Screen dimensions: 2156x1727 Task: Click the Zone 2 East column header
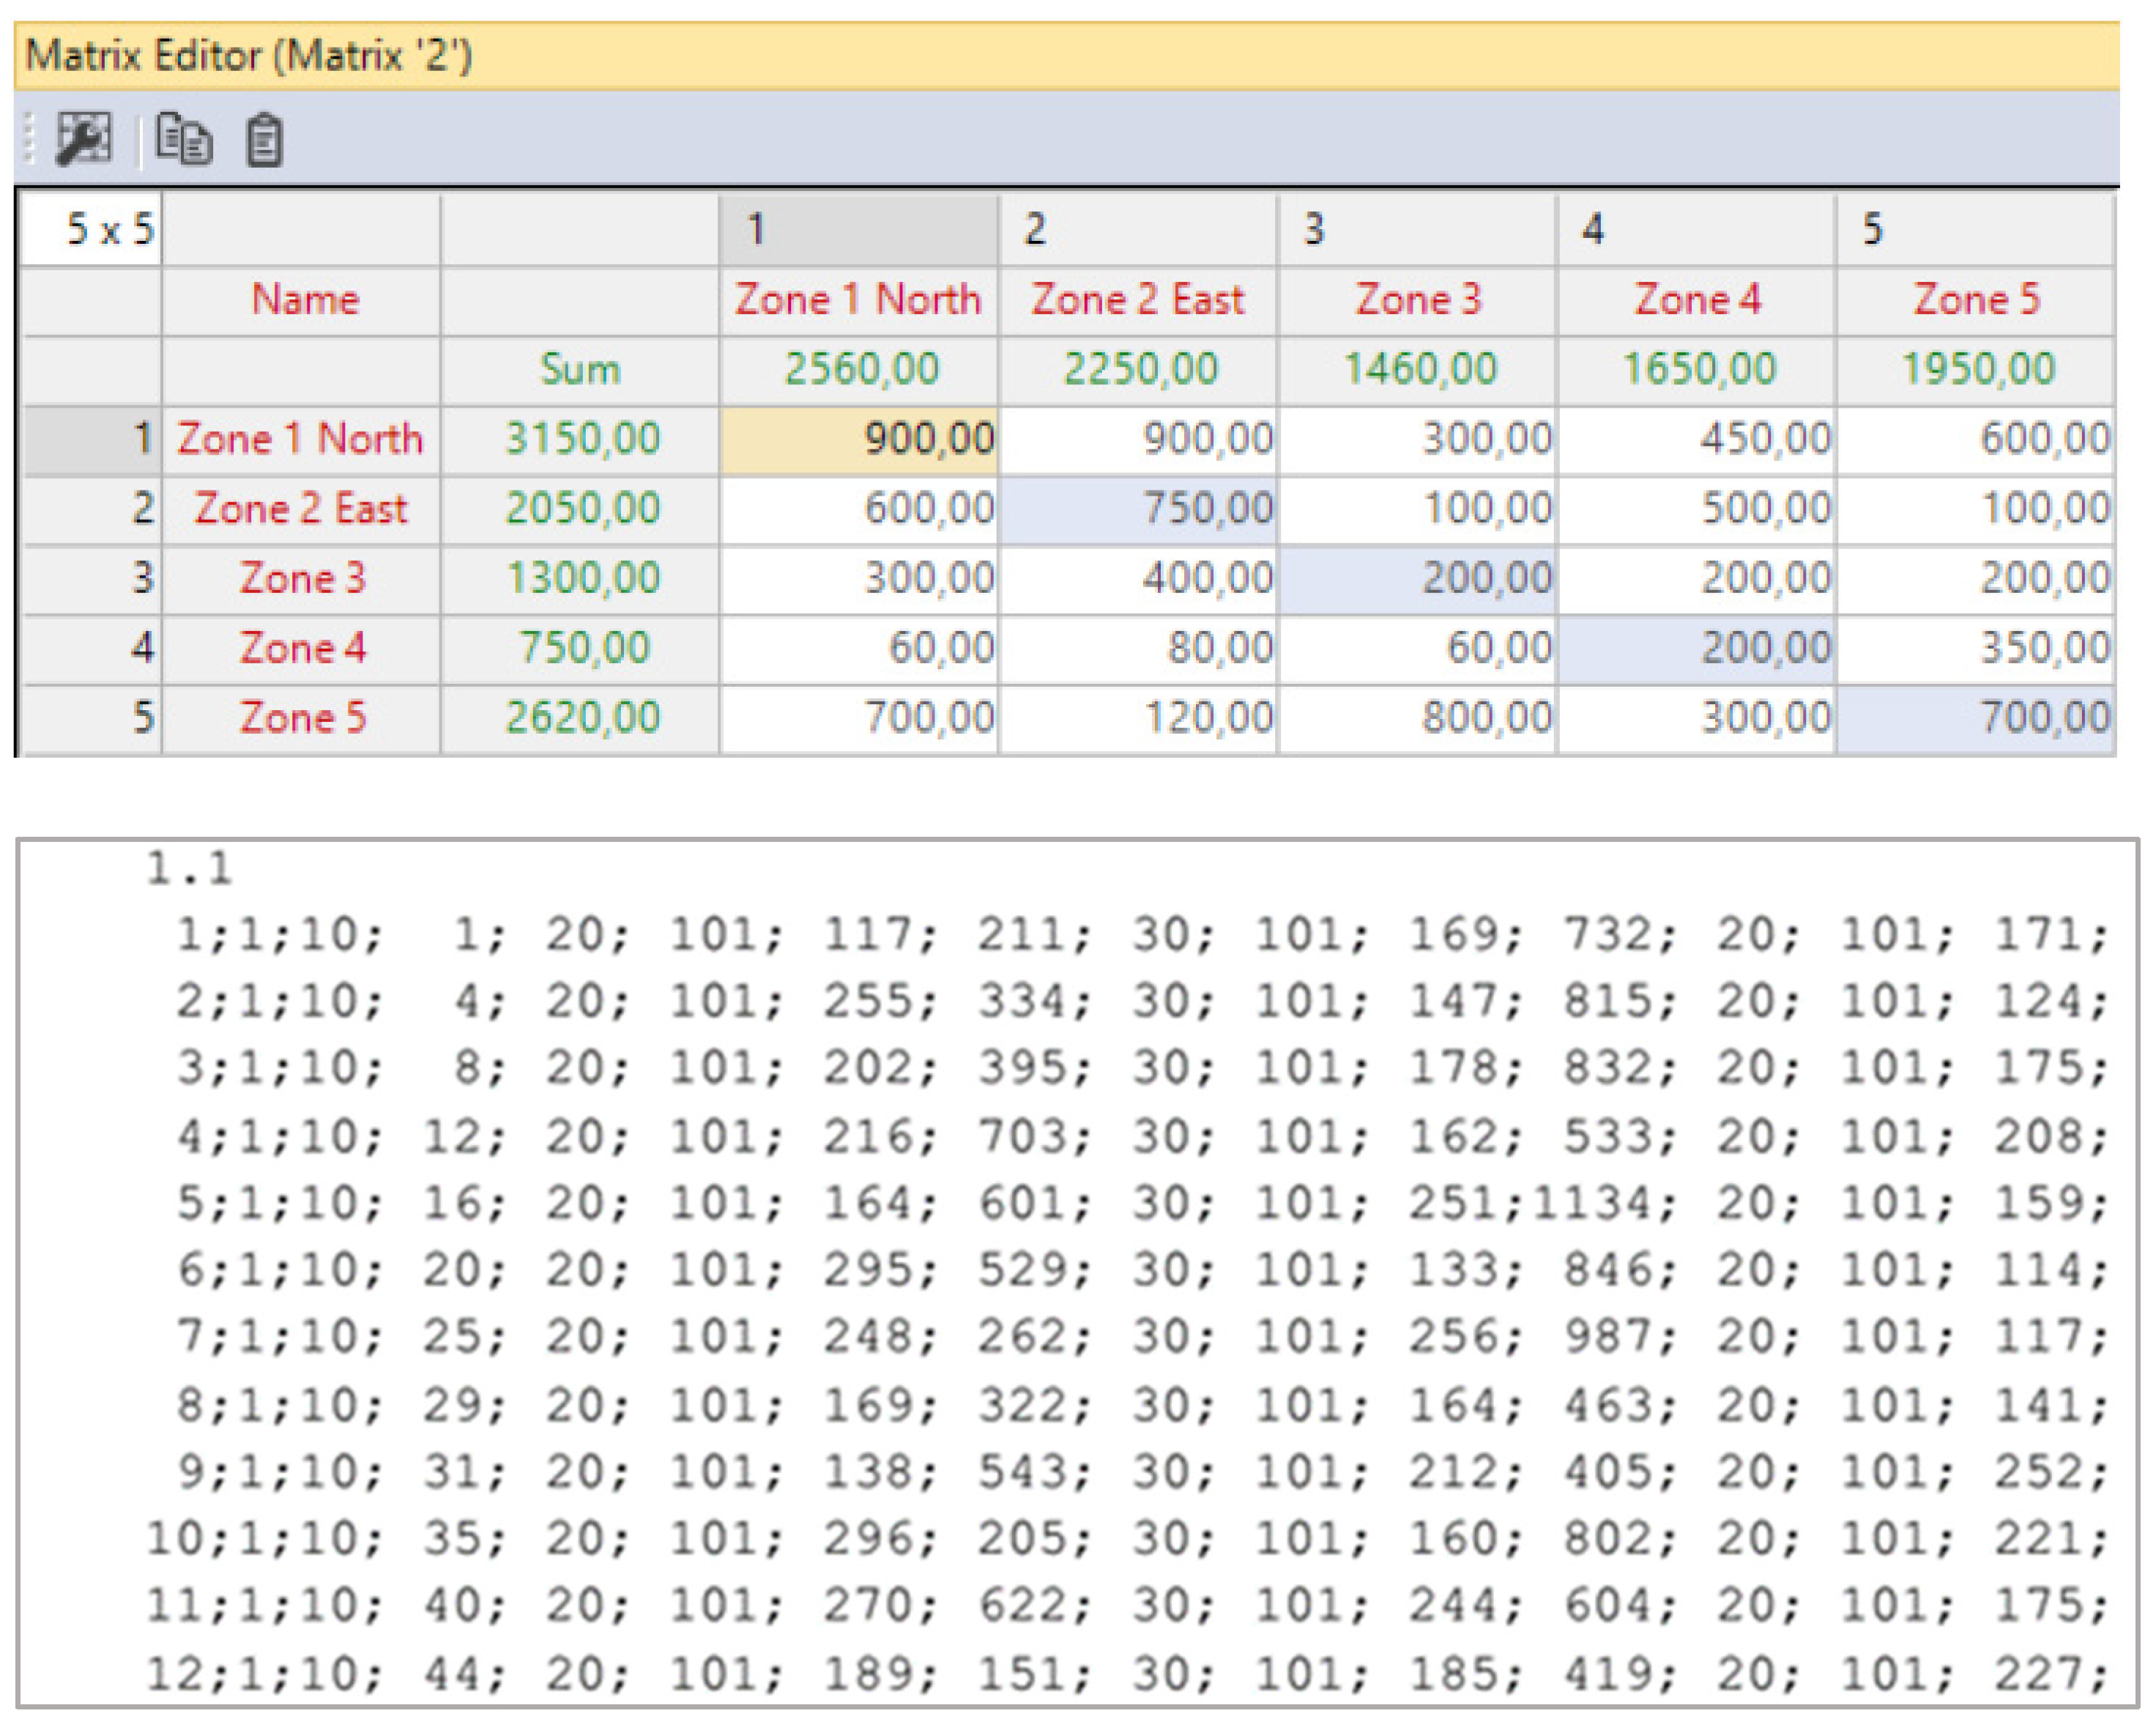pos(1137,299)
